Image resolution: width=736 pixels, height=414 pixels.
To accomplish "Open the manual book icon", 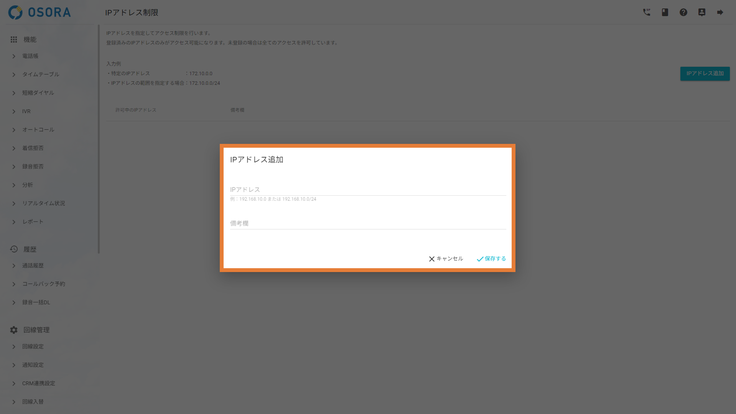I will pyautogui.click(x=665, y=12).
